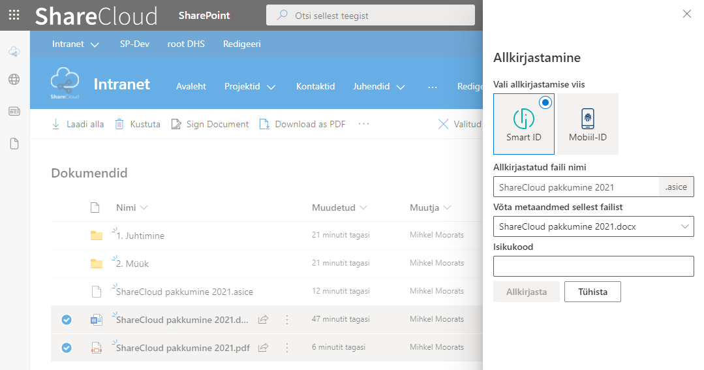This screenshot has width=704, height=370.
Task: Open the Muudetud column dropdown
Action: tap(363, 208)
